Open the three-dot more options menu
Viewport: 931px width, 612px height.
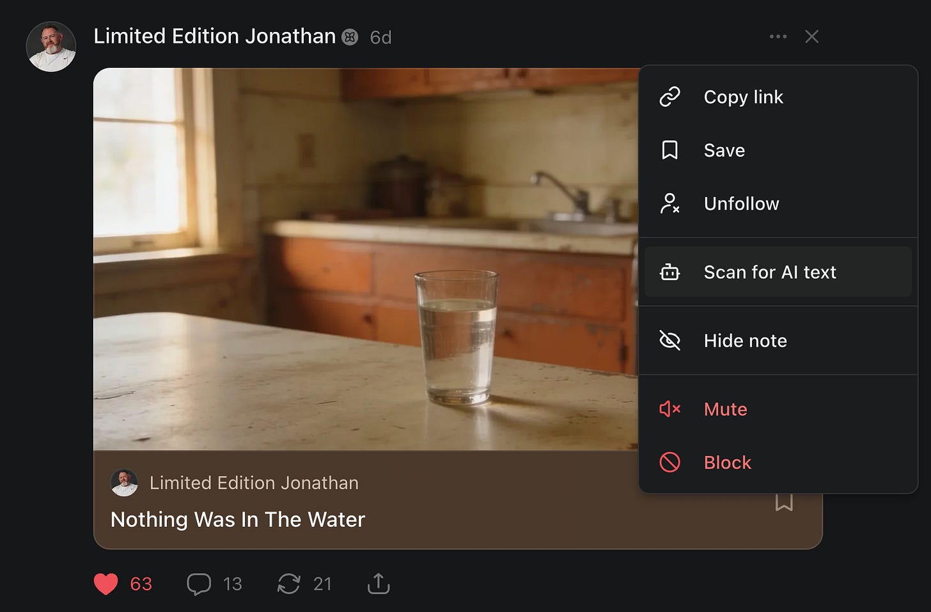(x=778, y=36)
